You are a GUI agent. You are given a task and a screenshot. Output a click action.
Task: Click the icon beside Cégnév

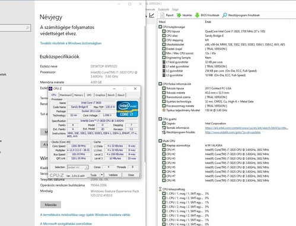(164, 123)
